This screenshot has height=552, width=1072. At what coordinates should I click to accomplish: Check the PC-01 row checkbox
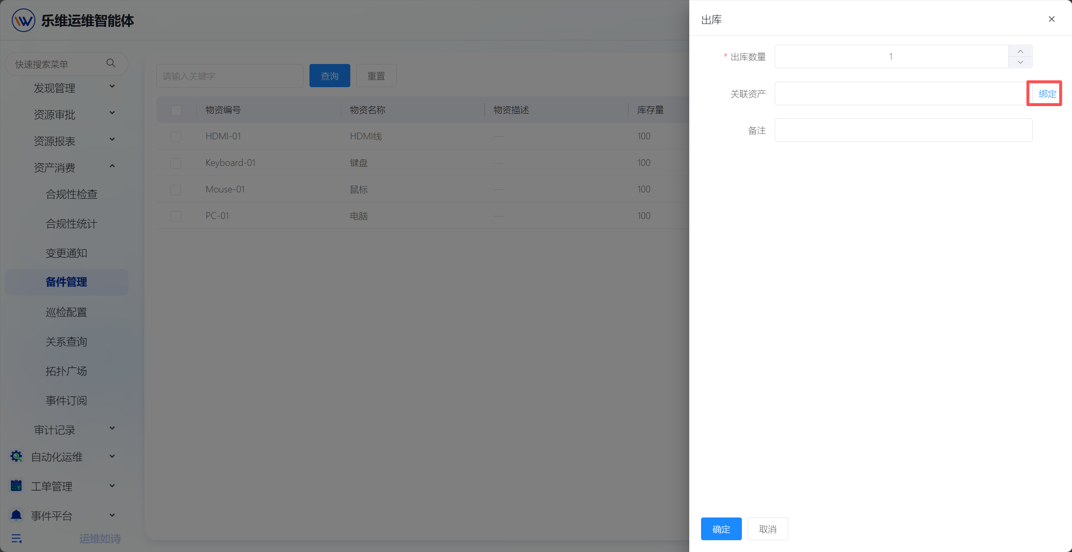tap(176, 216)
